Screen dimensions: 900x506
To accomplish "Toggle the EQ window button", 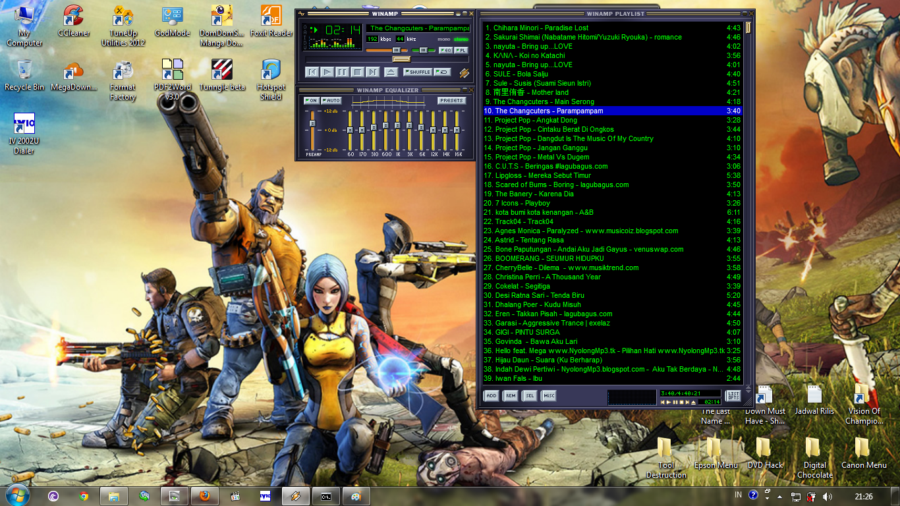I will coord(446,50).
